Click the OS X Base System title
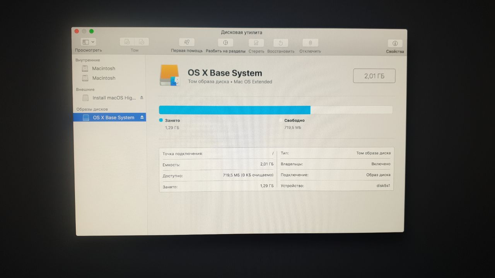495x278 pixels. pyautogui.click(x=225, y=73)
